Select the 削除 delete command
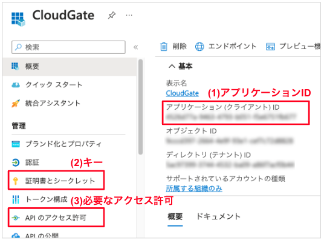Image resolution: width=324 pixels, height=240 pixels. coord(173,47)
